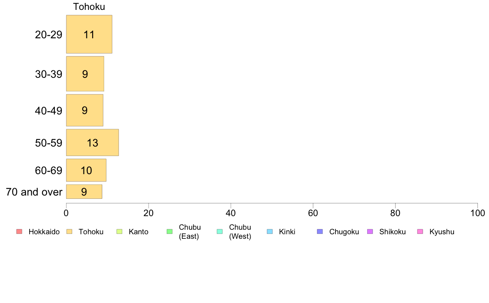Select the Kinki legend swatch
Screen dimensions: 489x303
tap(270, 231)
